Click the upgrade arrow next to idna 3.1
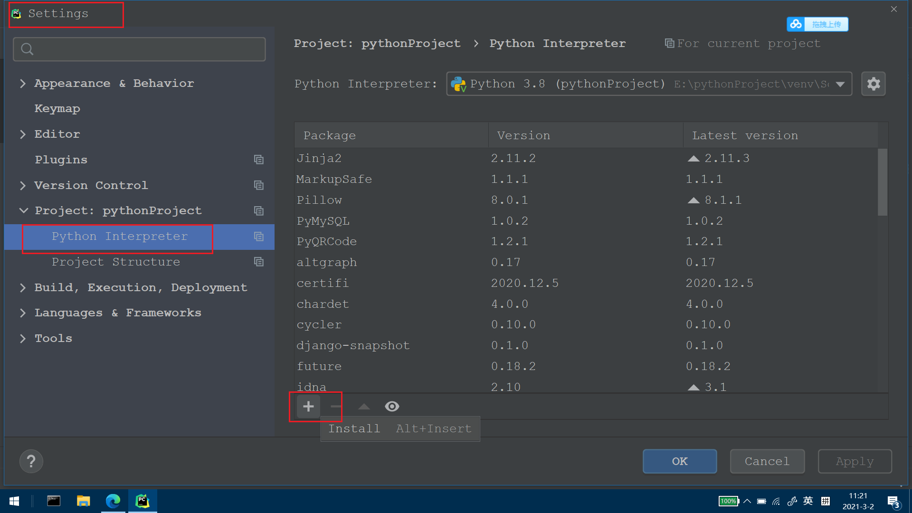Viewport: 912px width, 513px height. coord(693,388)
